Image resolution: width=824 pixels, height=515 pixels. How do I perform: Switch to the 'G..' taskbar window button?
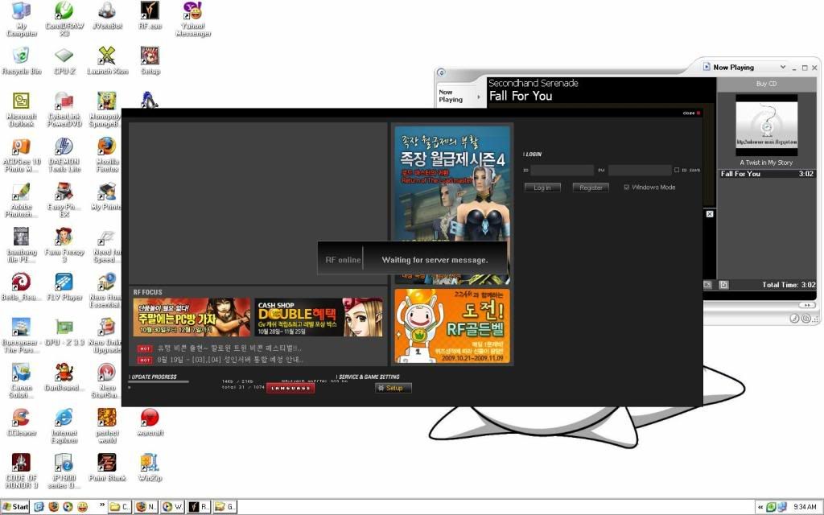[225, 507]
